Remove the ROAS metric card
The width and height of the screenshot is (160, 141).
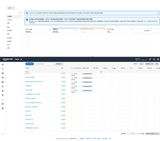click(x=104, y=29)
